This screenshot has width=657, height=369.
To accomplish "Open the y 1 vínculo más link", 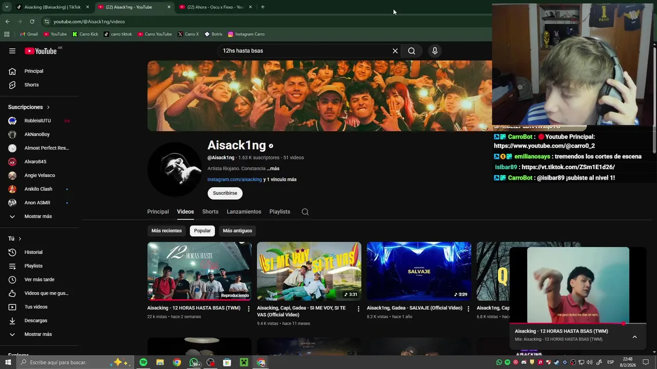I will pyautogui.click(x=280, y=179).
